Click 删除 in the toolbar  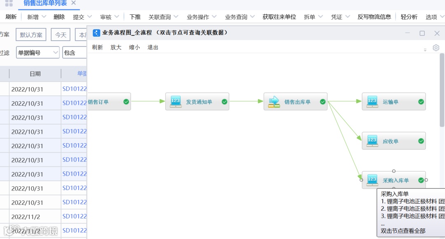pos(59,17)
